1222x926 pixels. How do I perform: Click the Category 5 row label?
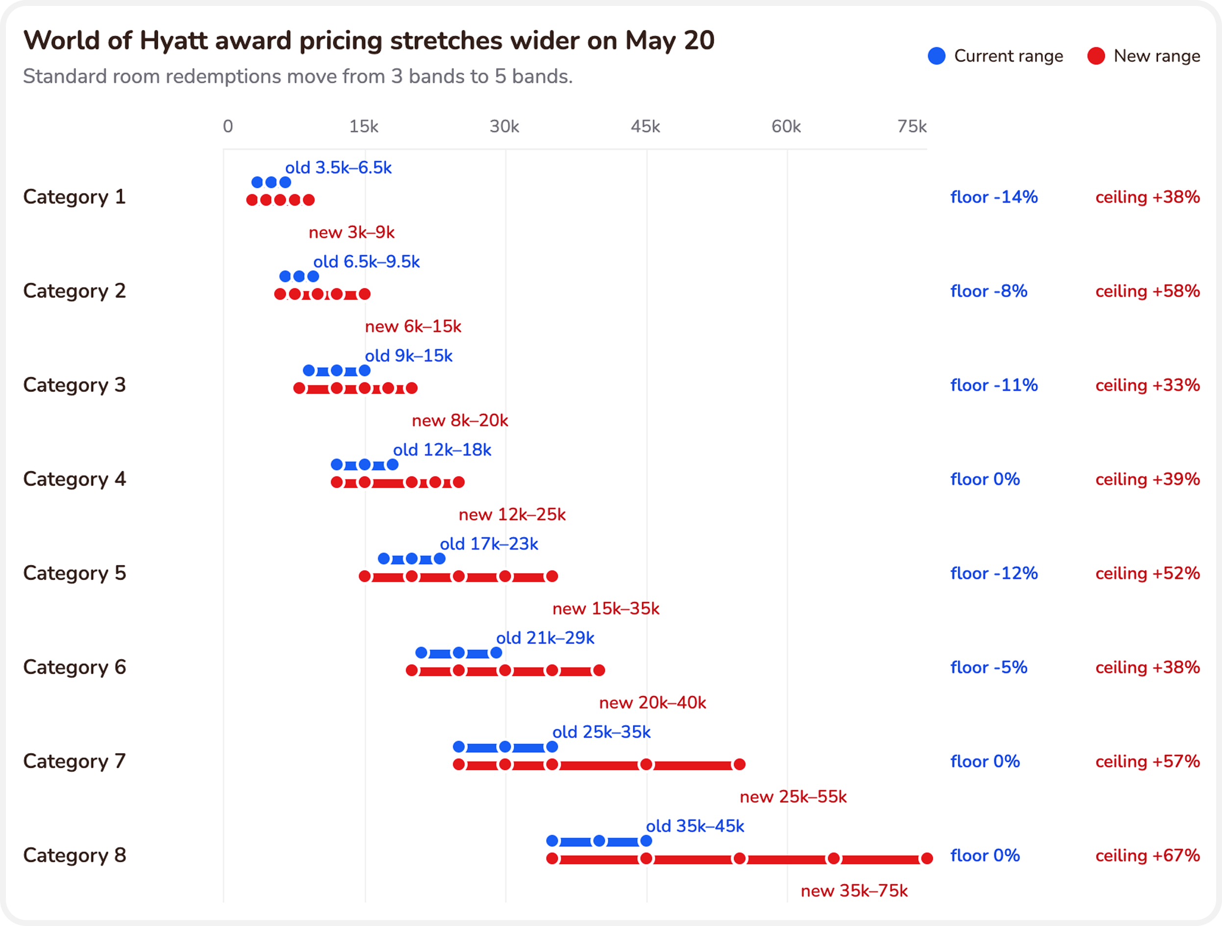pyautogui.click(x=75, y=573)
